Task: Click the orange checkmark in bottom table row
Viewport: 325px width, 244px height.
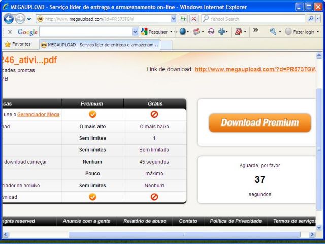Action: [92, 197]
